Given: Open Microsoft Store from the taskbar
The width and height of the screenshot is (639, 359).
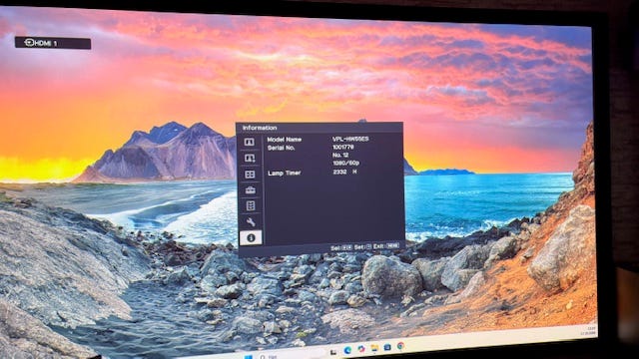Looking at the screenshot, I should click(x=387, y=347).
